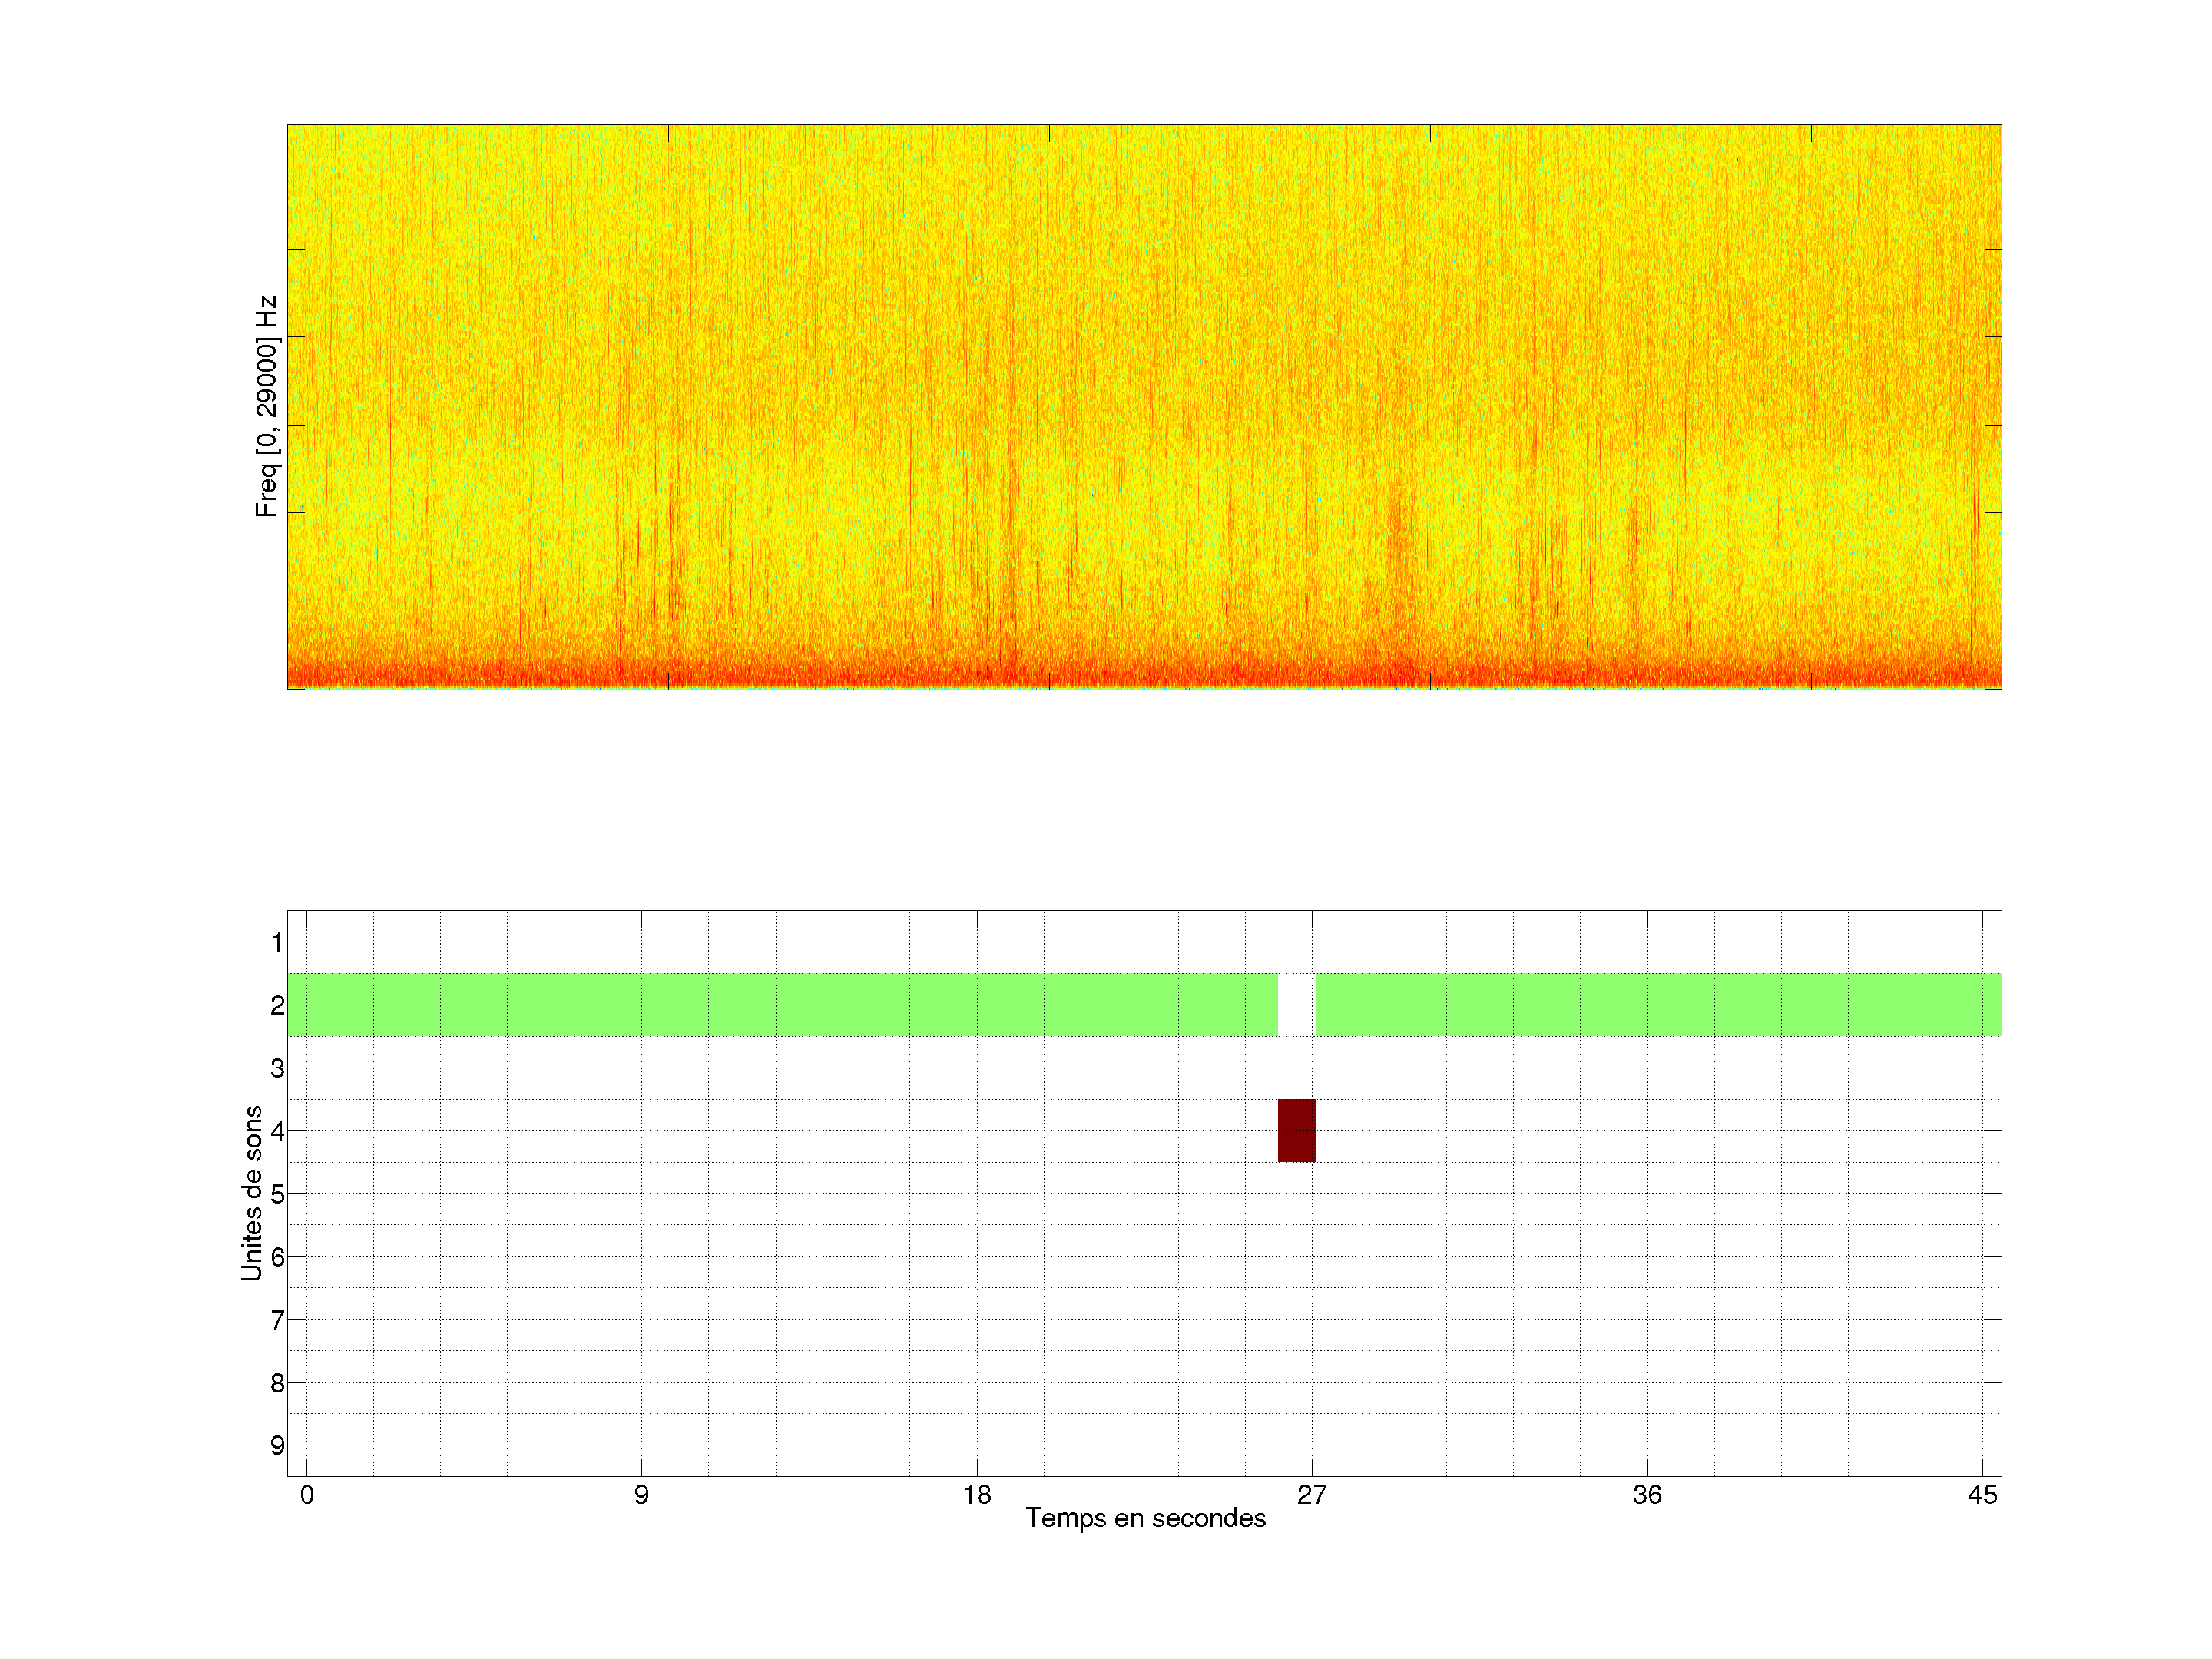The height and width of the screenshot is (1659, 2212).
Task: Click the center of the spectrogram image
Action: [1144, 407]
